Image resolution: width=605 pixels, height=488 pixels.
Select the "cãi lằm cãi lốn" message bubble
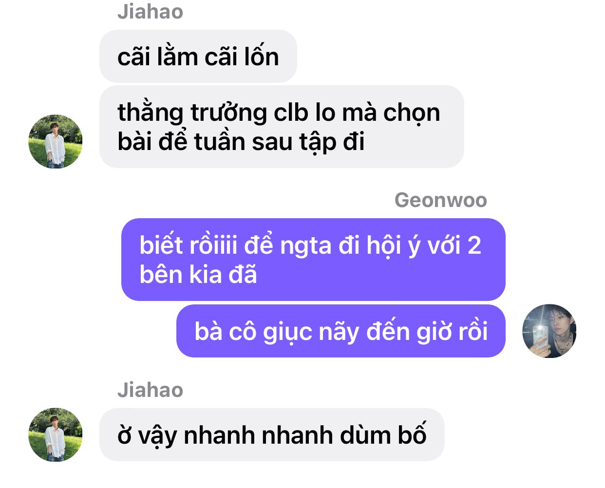coord(198,56)
